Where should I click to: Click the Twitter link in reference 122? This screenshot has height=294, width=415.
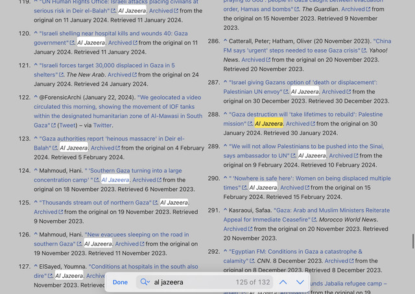coord(102,126)
